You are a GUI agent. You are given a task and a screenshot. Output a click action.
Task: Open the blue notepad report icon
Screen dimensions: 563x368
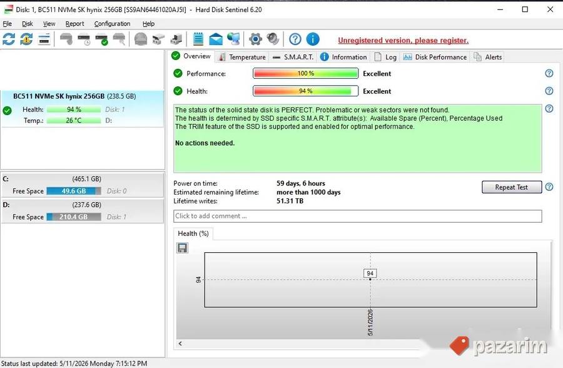point(198,39)
